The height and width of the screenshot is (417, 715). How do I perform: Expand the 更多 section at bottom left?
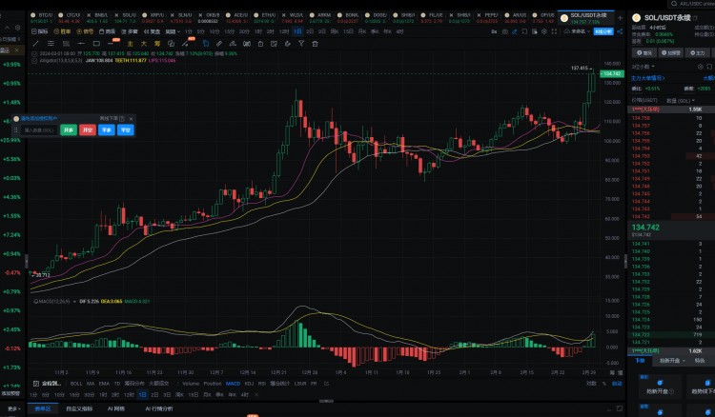point(12,408)
